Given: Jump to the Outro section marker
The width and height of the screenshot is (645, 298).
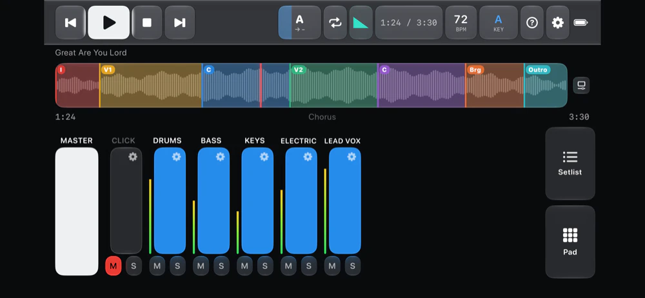Looking at the screenshot, I should click(x=538, y=70).
